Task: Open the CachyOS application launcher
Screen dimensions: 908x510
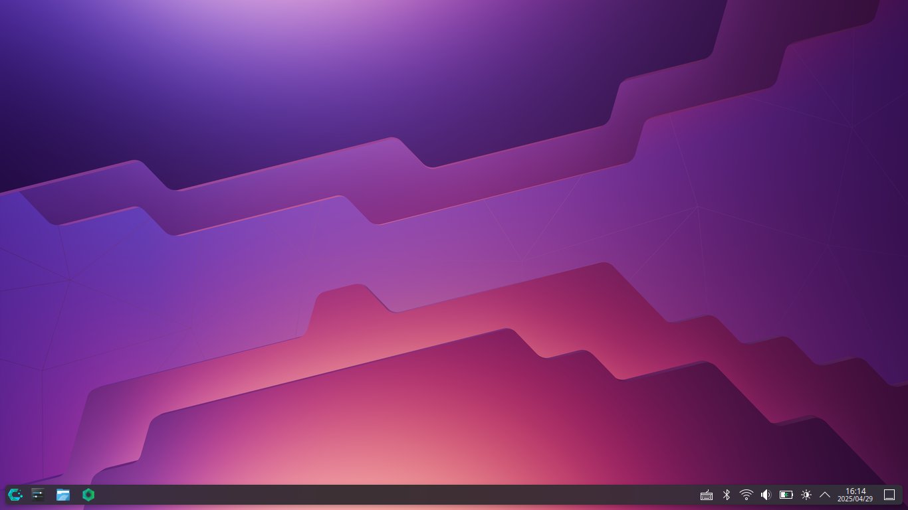Action: coord(15,495)
